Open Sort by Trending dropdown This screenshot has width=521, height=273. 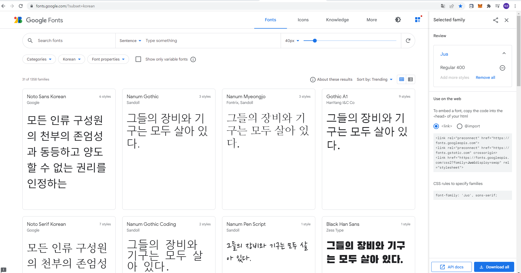point(375,79)
